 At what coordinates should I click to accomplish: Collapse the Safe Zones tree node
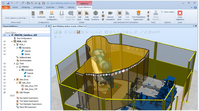tap(15, 80)
